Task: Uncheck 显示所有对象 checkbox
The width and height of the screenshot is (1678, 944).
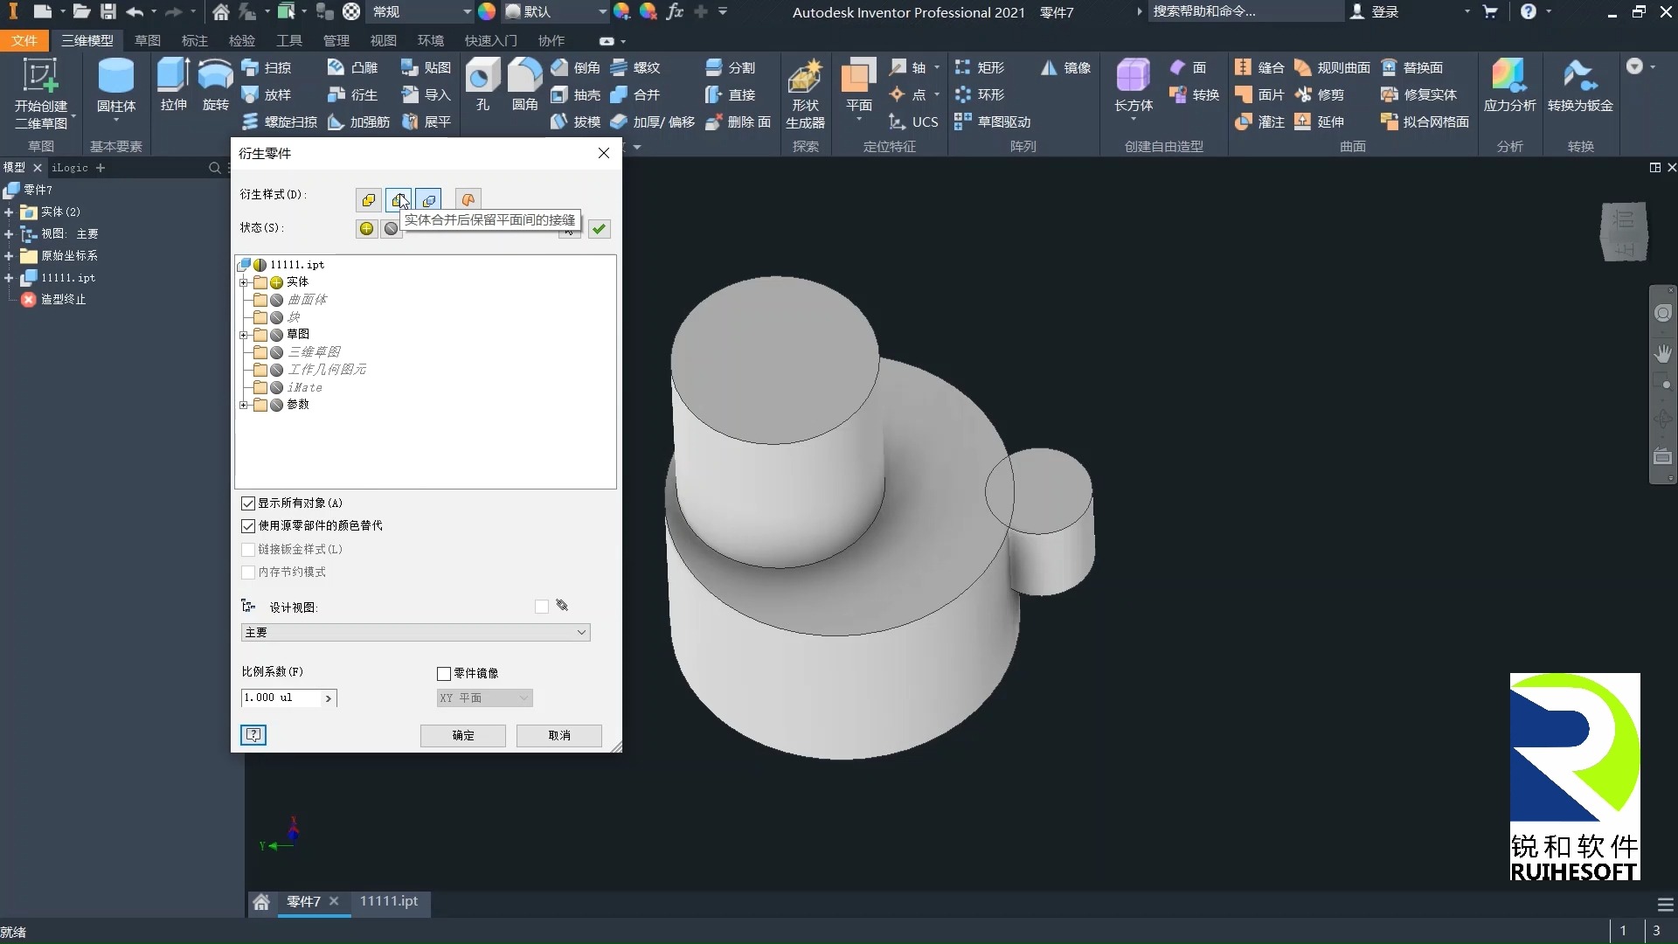Action: click(x=248, y=503)
